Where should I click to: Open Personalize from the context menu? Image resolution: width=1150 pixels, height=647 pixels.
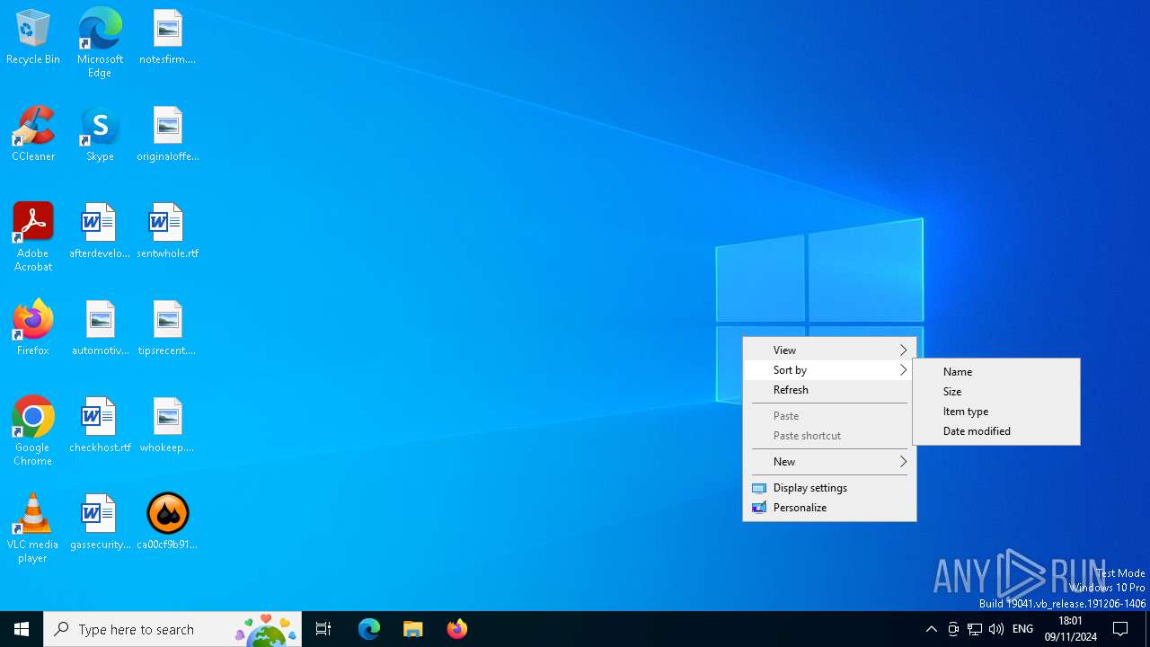pyautogui.click(x=830, y=508)
